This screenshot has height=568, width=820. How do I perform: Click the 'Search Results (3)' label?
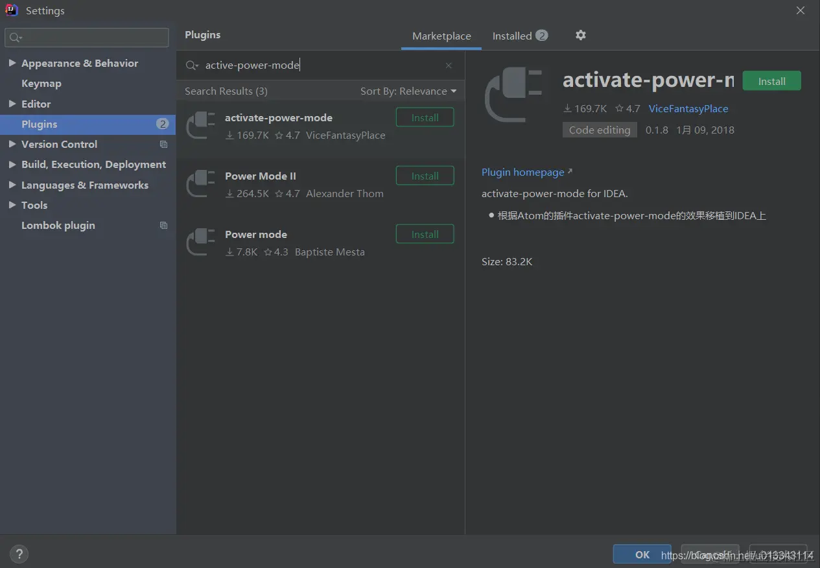226,91
